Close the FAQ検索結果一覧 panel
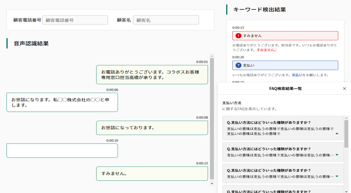The width and height of the screenshot is (351, 193). tap(344, 89)
